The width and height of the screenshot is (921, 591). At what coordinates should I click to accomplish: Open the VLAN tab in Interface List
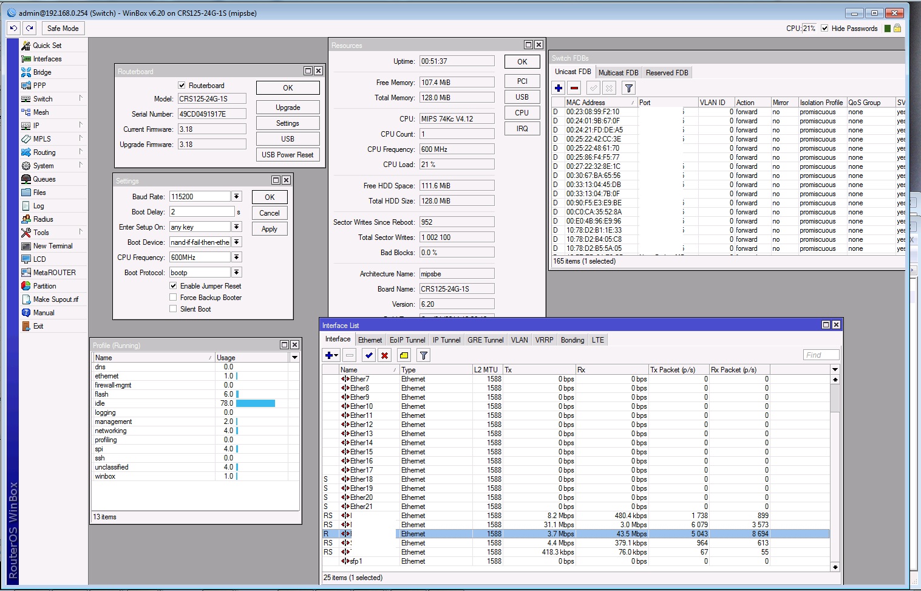pos(519,340)
